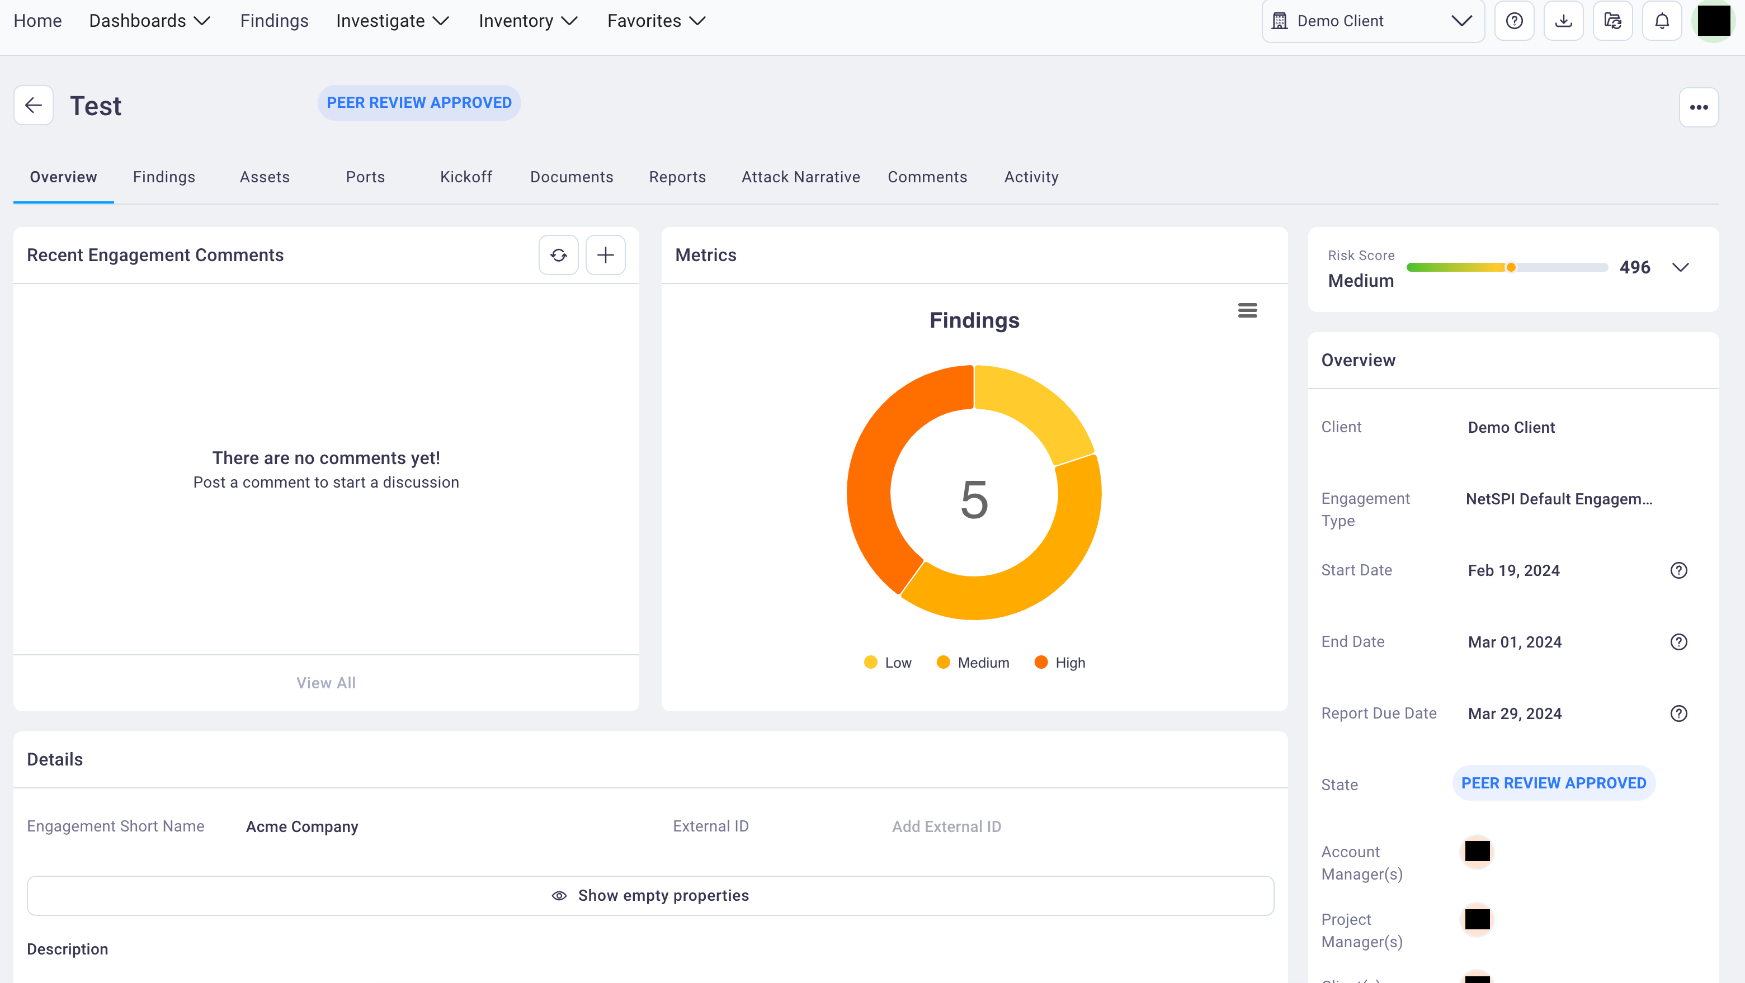Image resolution: width=1745 pixels, height=983 pixels.
Task: Switch to the Assets tab
Action: click(x=265, y=177)
